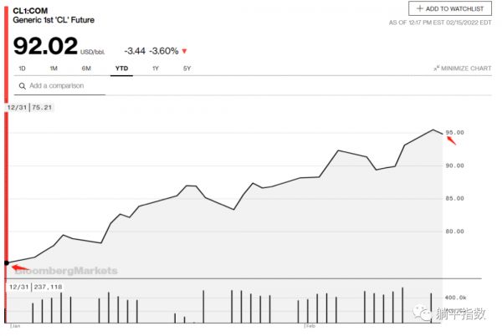Click the minimize chart arrows icon

pos(437,68)
